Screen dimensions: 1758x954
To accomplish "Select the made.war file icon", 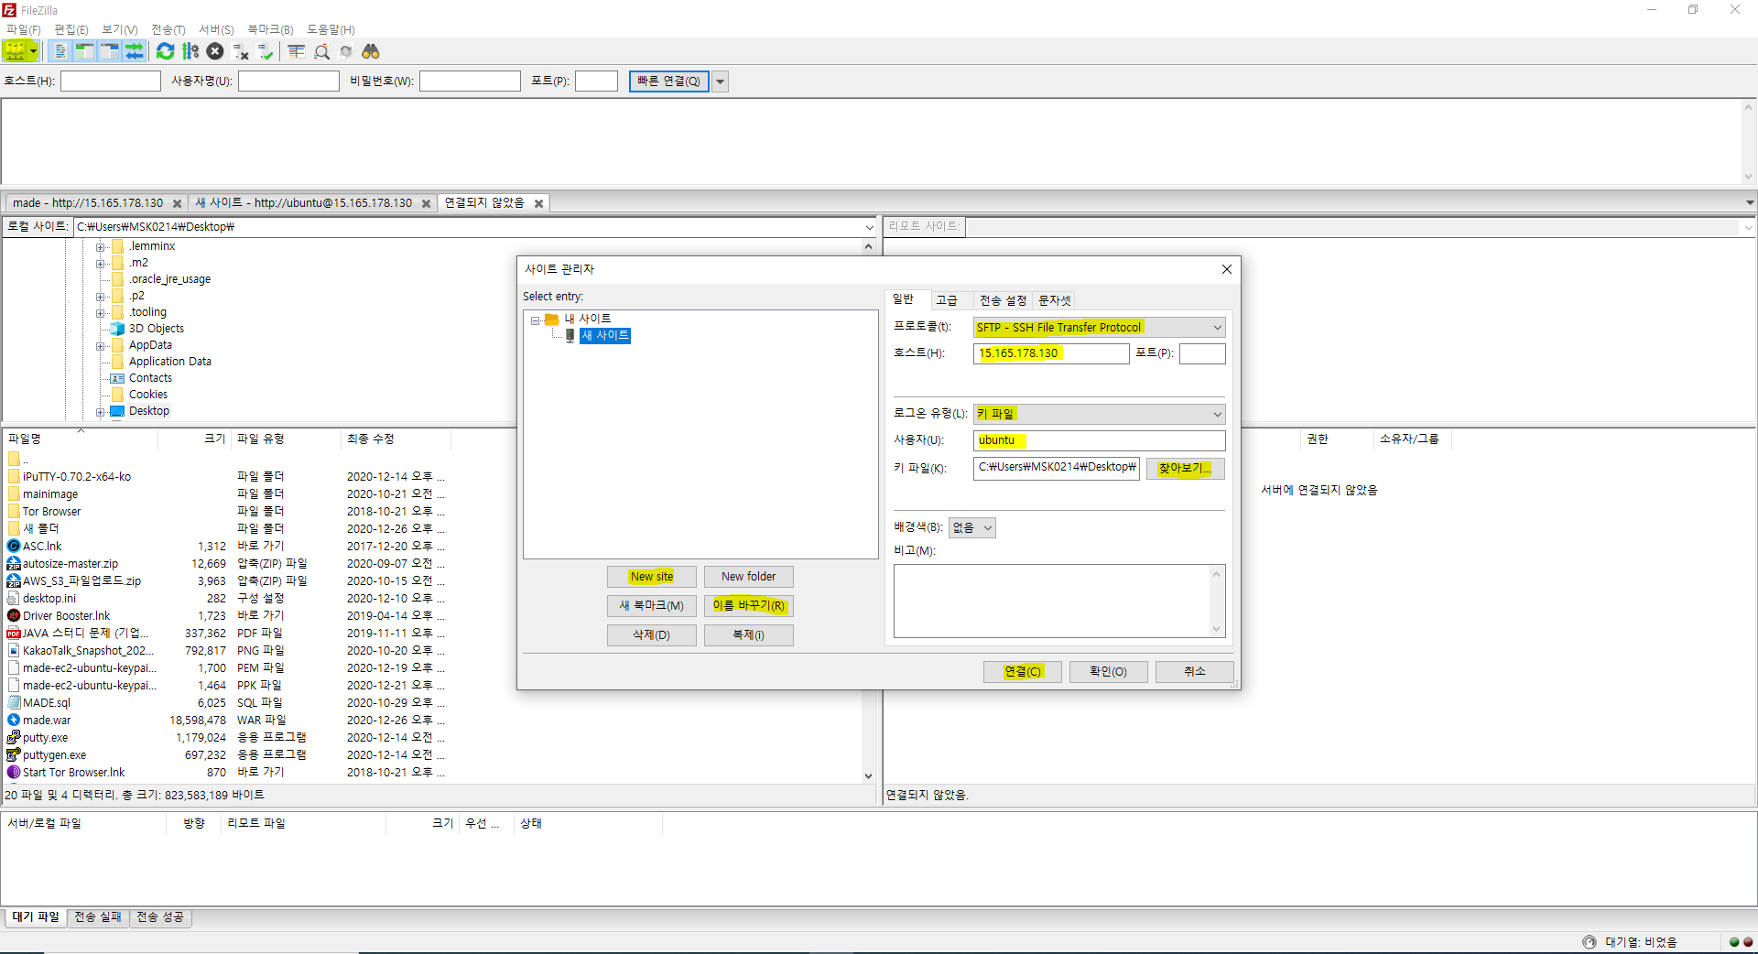I will point(14,721).
